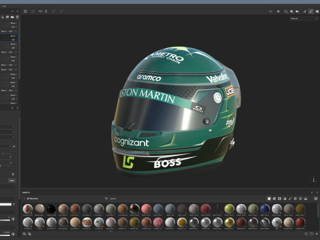Click the pause engine computation icon

278,11
